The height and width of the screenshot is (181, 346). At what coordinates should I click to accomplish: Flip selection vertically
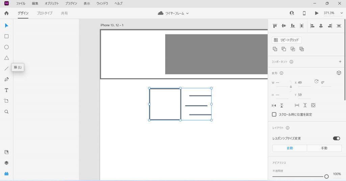click(282, 105)
